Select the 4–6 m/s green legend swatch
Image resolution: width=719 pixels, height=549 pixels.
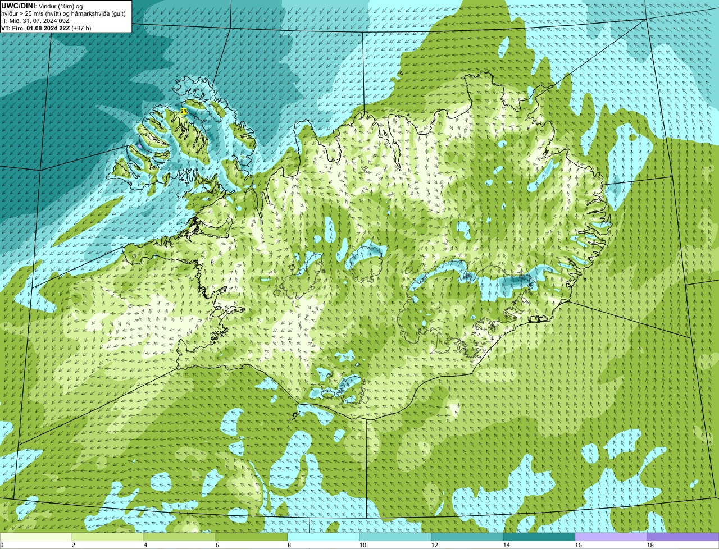point(180,537)
